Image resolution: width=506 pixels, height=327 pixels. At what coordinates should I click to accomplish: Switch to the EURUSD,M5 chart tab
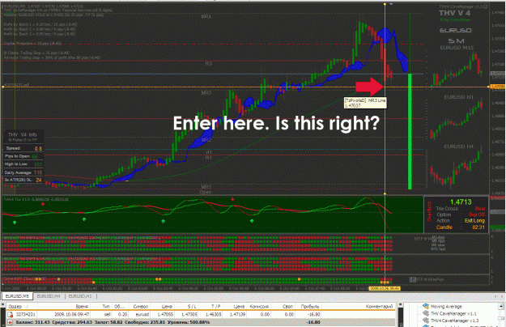point(17,296)
